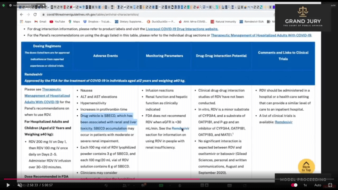
Task: Exit fullscreen mode in video player
Action: point(330,185)
